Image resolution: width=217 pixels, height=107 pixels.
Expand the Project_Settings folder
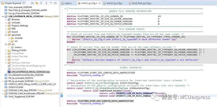point(6,26)
